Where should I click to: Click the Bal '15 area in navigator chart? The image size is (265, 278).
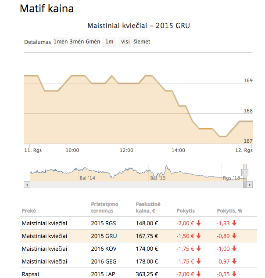click(158, 178)
